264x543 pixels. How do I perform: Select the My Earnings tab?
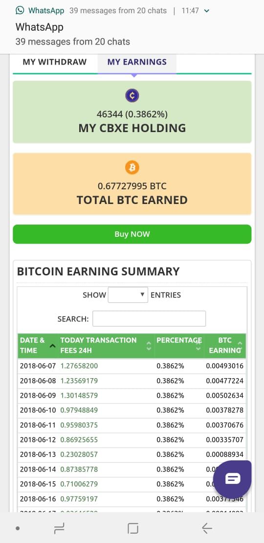click(137, 62)
